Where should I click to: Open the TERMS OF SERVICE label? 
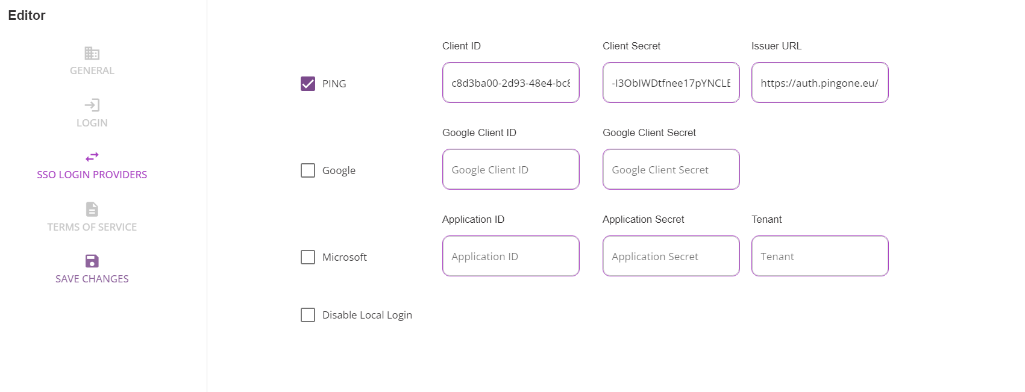[x=92, y=227]
